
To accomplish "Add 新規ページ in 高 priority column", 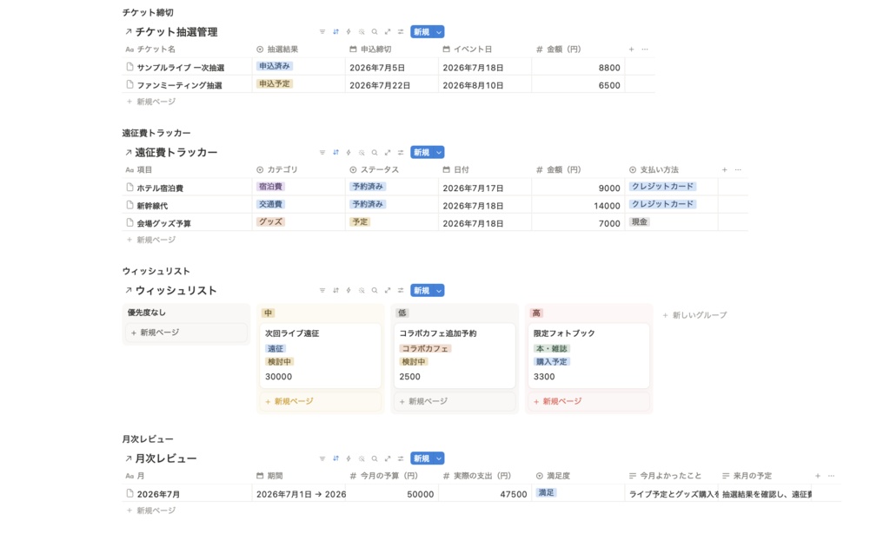I will point(588,401).
